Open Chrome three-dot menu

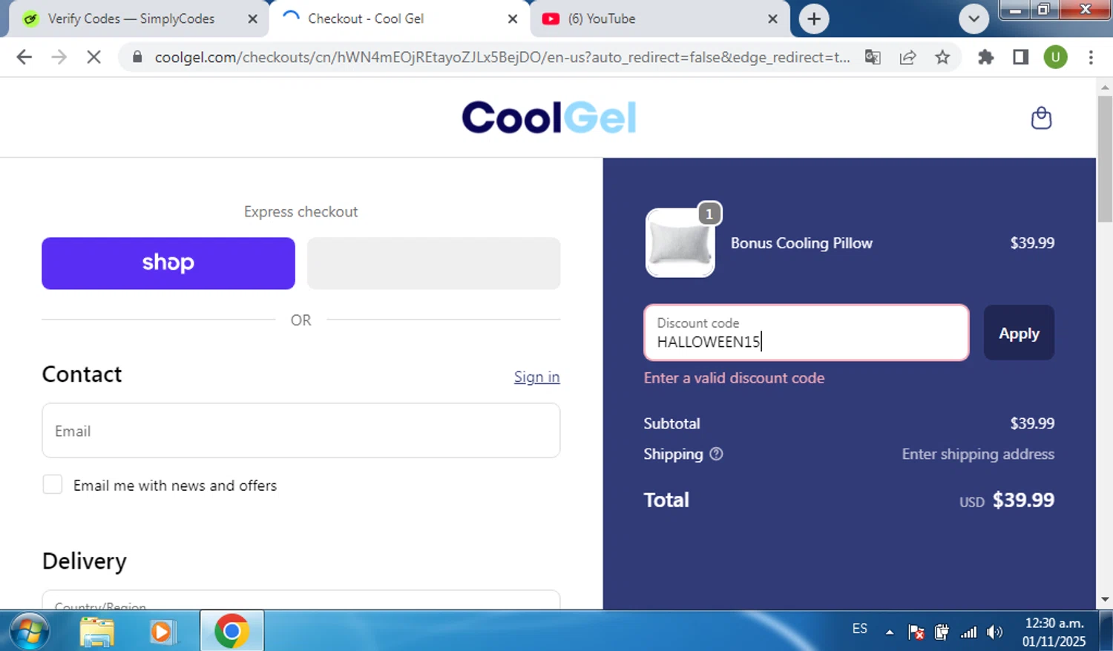tap(1091, 57)
